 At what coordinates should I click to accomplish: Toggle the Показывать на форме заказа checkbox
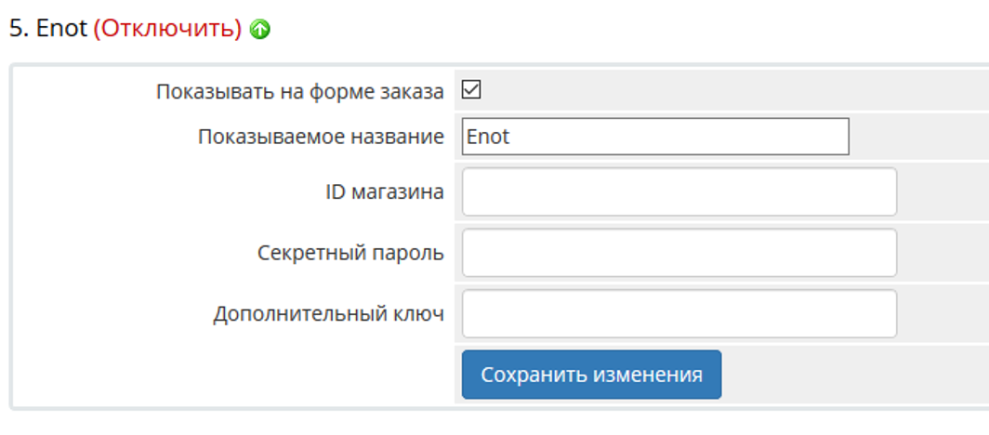tap(471, 90)
